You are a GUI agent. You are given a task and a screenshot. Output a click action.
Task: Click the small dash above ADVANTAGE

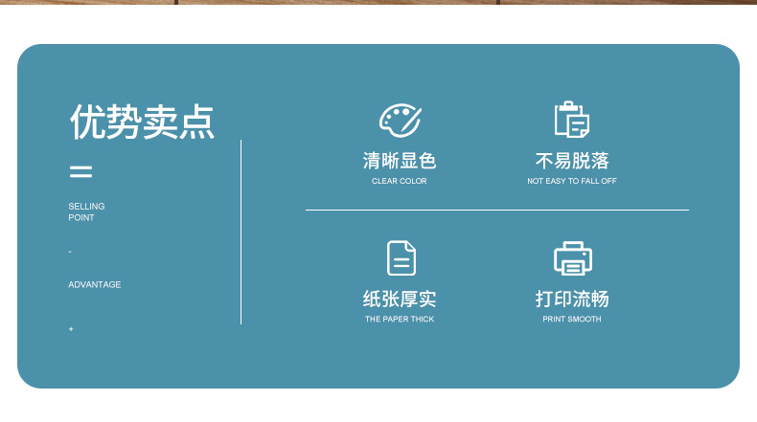[70, 252]
